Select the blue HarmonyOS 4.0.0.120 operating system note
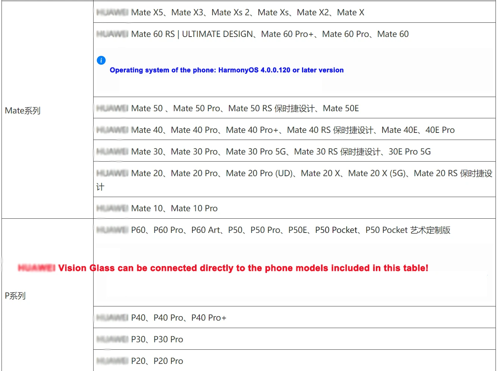The width and height of the screenshot is (497, 371). tap(227, 70)
